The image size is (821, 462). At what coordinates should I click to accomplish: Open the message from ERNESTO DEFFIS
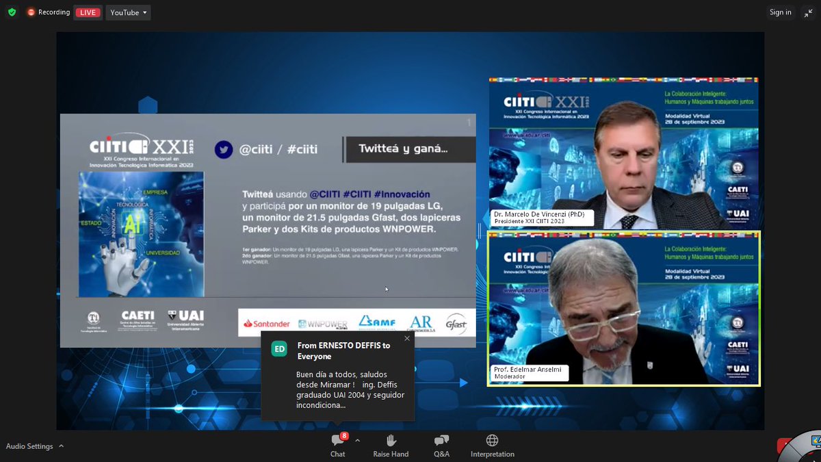coord(337,376)
